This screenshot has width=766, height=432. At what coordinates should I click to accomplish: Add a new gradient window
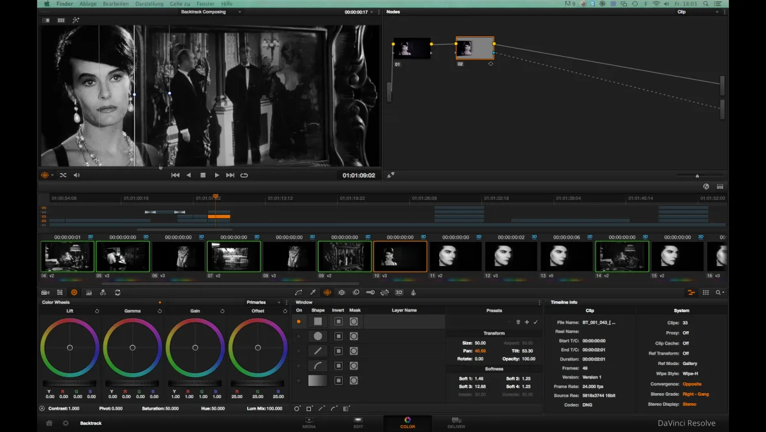coord(347,408)
